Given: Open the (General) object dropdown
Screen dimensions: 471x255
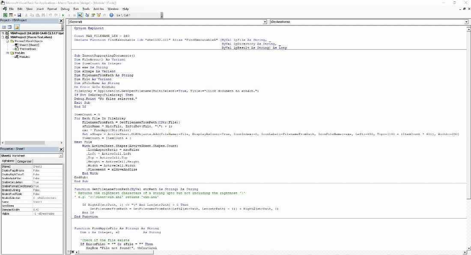Looking at the screenshot, I should click(x=265, y=21).
